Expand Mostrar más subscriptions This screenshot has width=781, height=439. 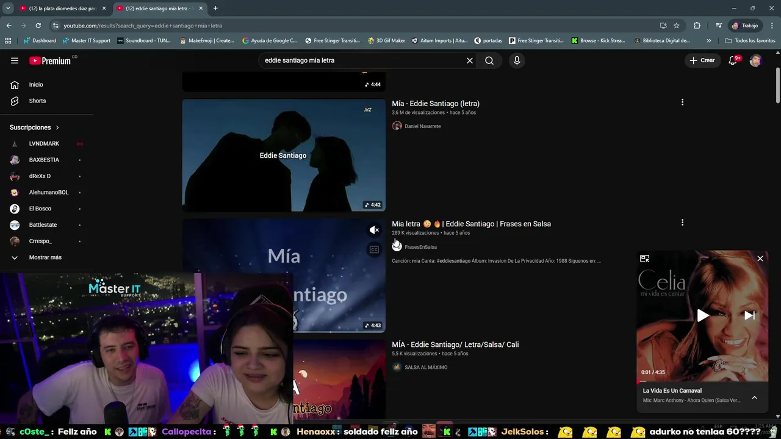tap(45, 257)
